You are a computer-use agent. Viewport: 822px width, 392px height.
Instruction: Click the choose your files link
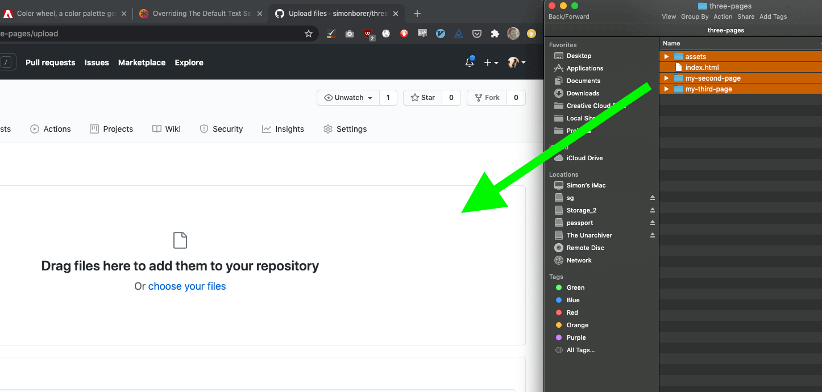187,286
